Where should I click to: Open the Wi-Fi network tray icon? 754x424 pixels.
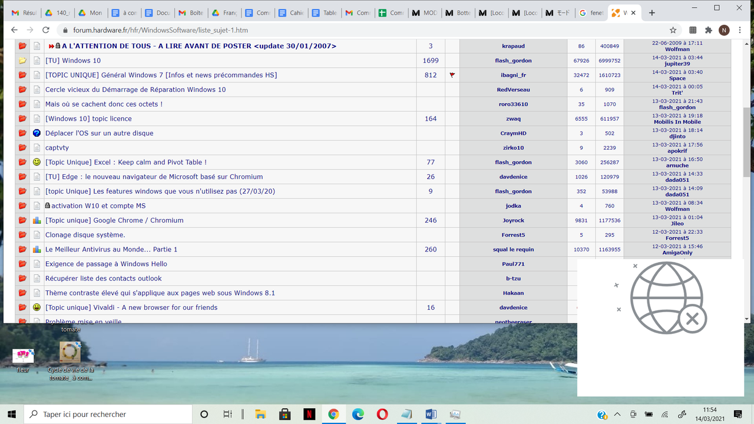pos(666,415)
